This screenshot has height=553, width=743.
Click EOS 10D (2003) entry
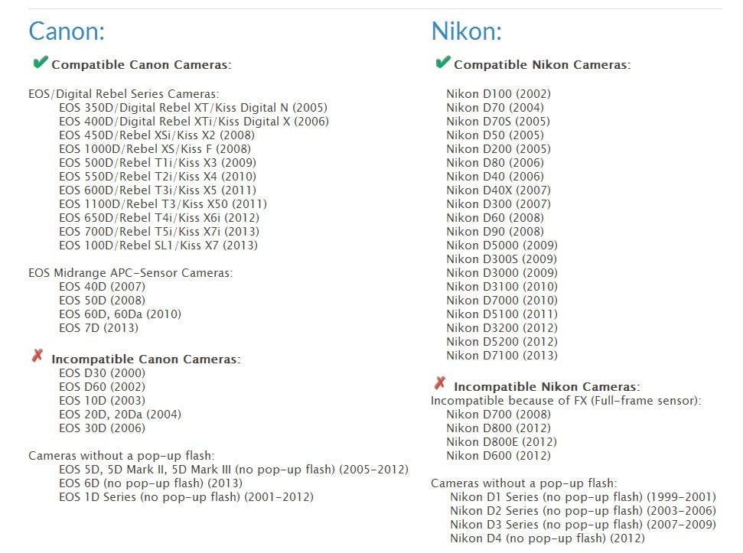(102, 401)
